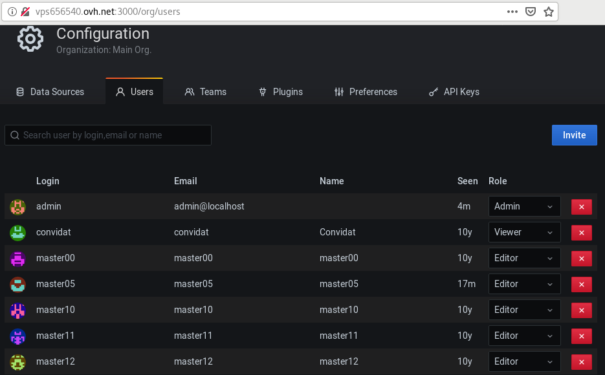Save the page to Pocket
Viewport: 605px width, 375px height.
531,12
